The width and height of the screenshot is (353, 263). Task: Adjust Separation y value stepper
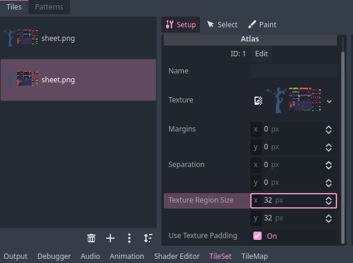tap(329, 183)
